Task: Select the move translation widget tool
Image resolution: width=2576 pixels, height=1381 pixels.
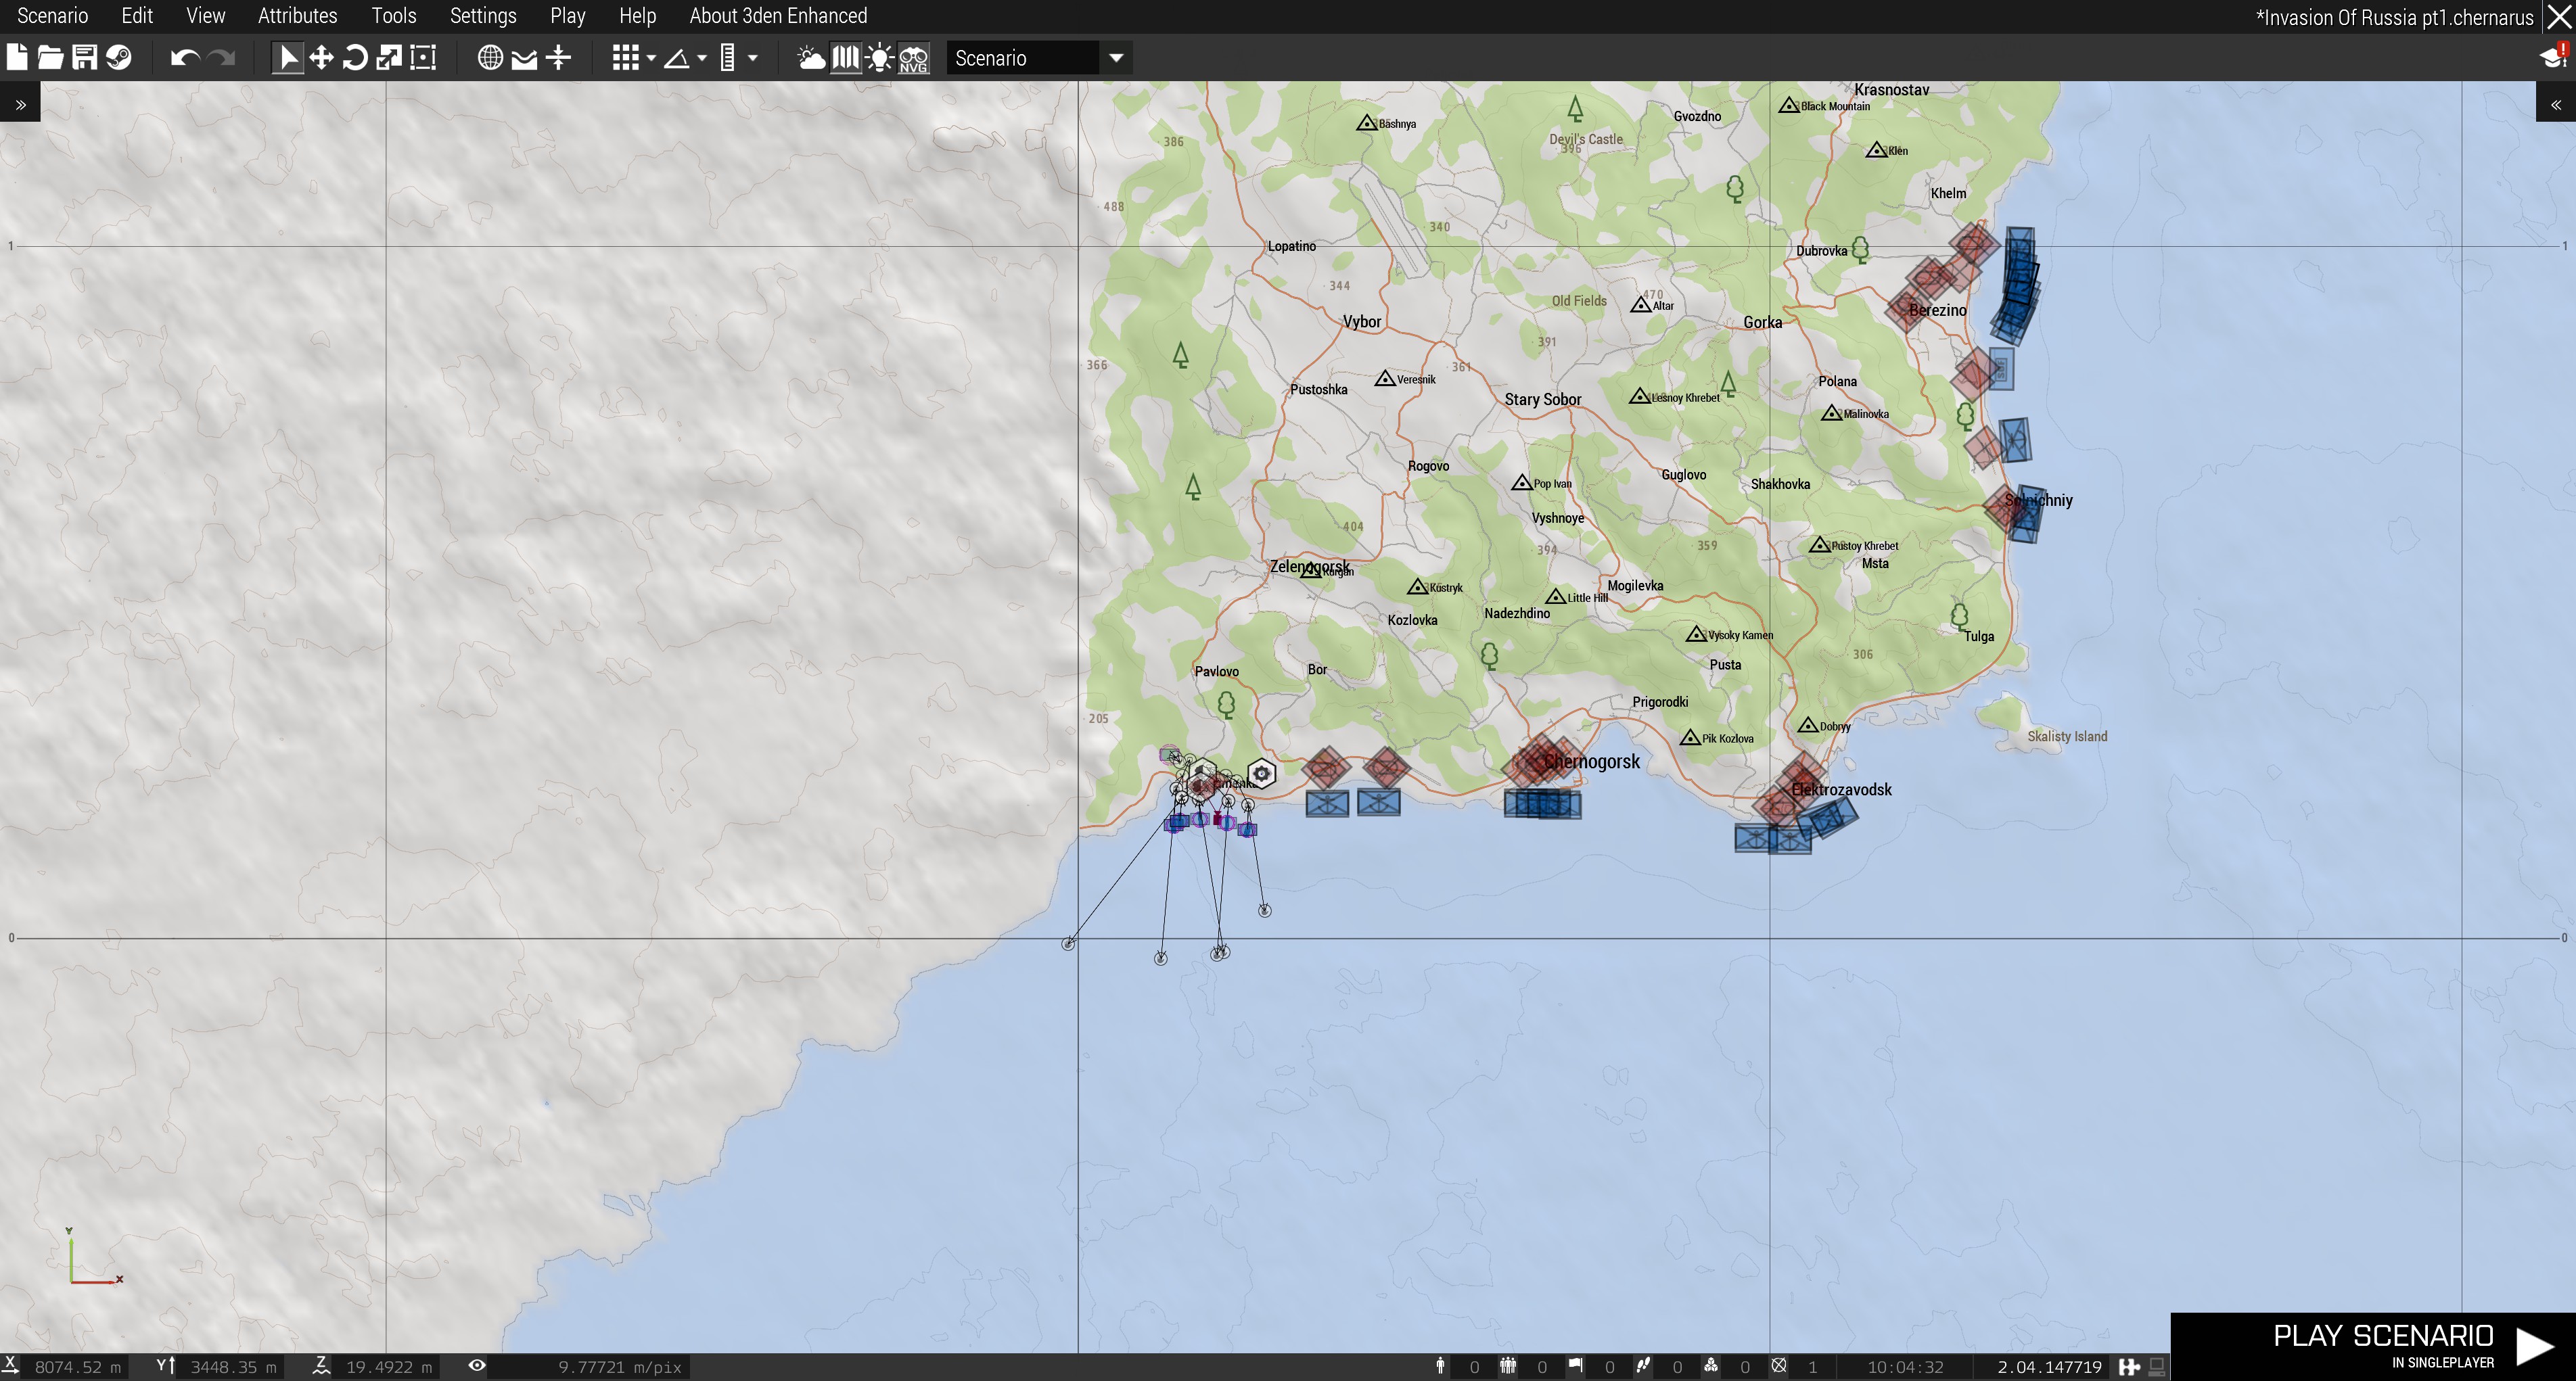Action: 321,58
